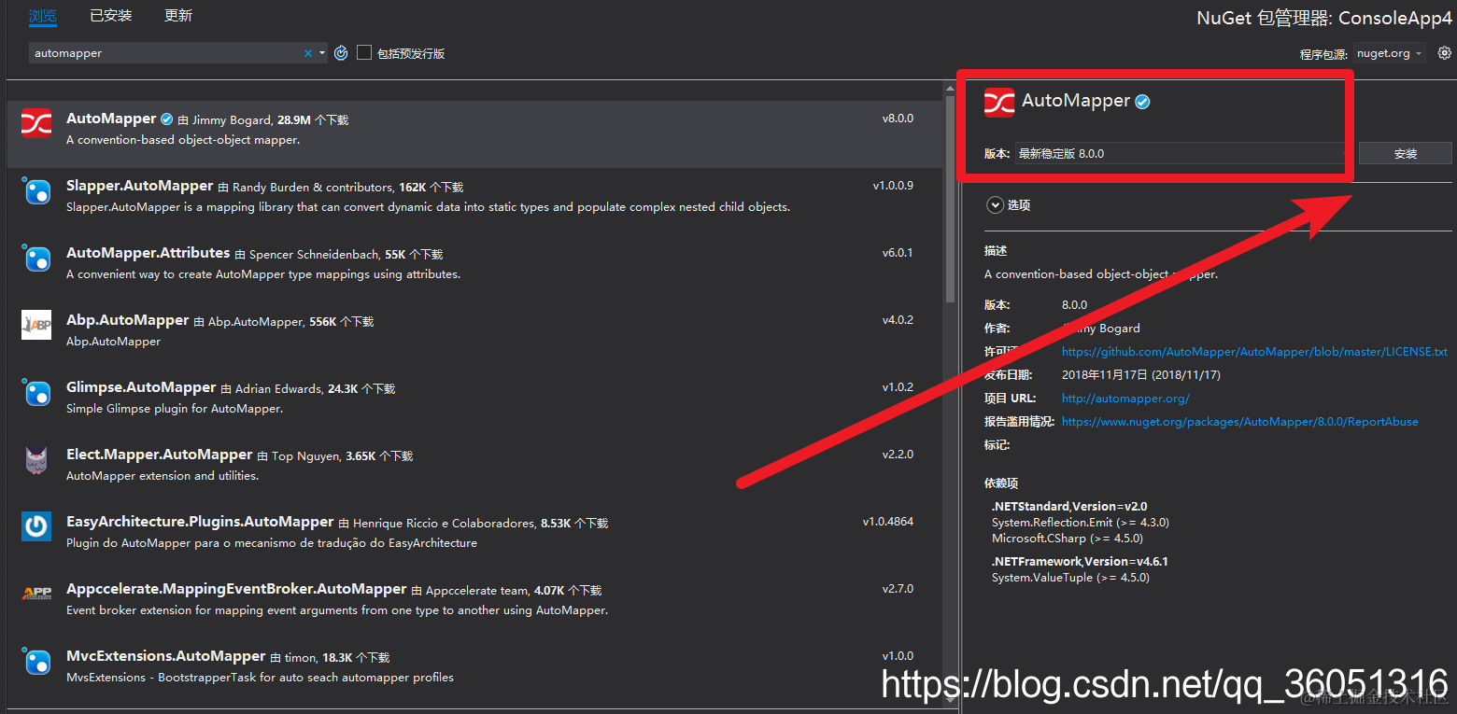Open the AutoMapper LICENSE.txt link

(x=1254, y=352)
